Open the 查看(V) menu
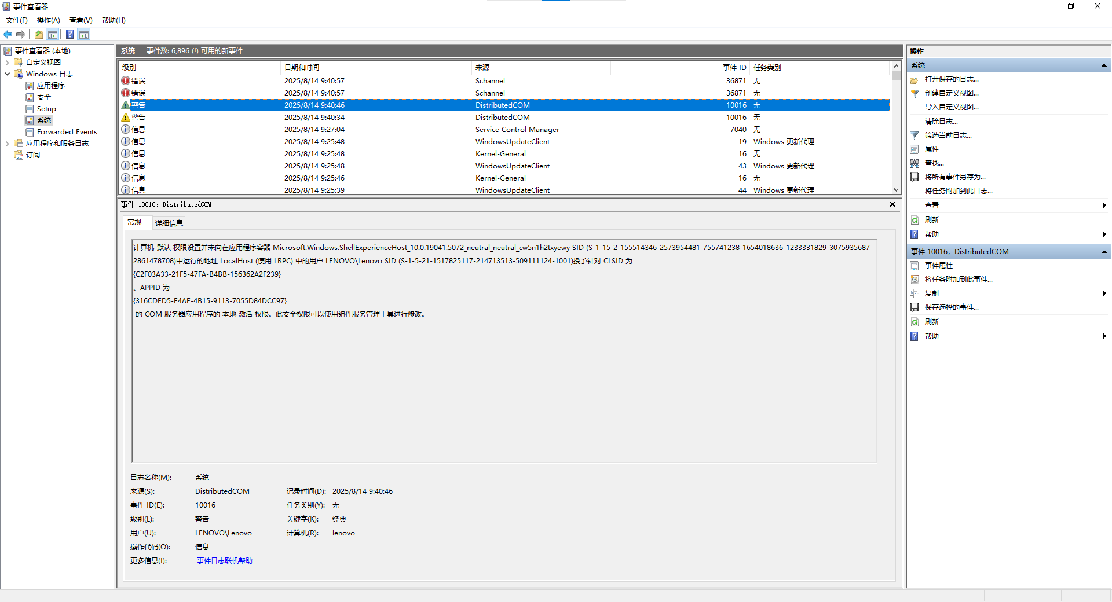Image resolution: width=1112 pixels, height=602 pixels. 81,20
